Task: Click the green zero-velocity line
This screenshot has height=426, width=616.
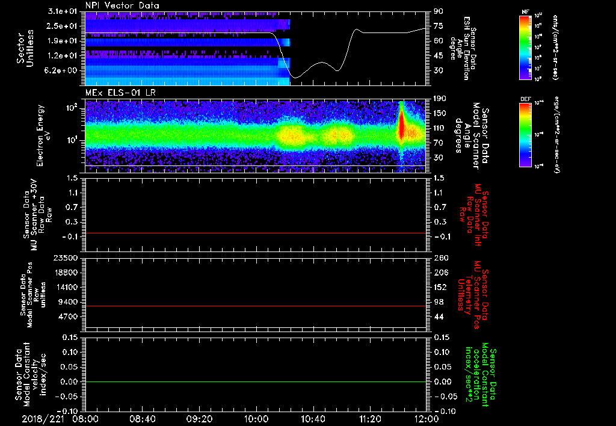Action: click(256, 381)
